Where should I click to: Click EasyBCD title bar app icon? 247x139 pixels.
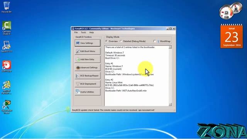73,29
